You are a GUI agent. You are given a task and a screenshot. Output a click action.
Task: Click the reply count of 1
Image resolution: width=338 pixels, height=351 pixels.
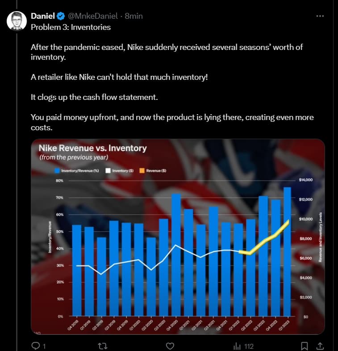coord(44,346)
